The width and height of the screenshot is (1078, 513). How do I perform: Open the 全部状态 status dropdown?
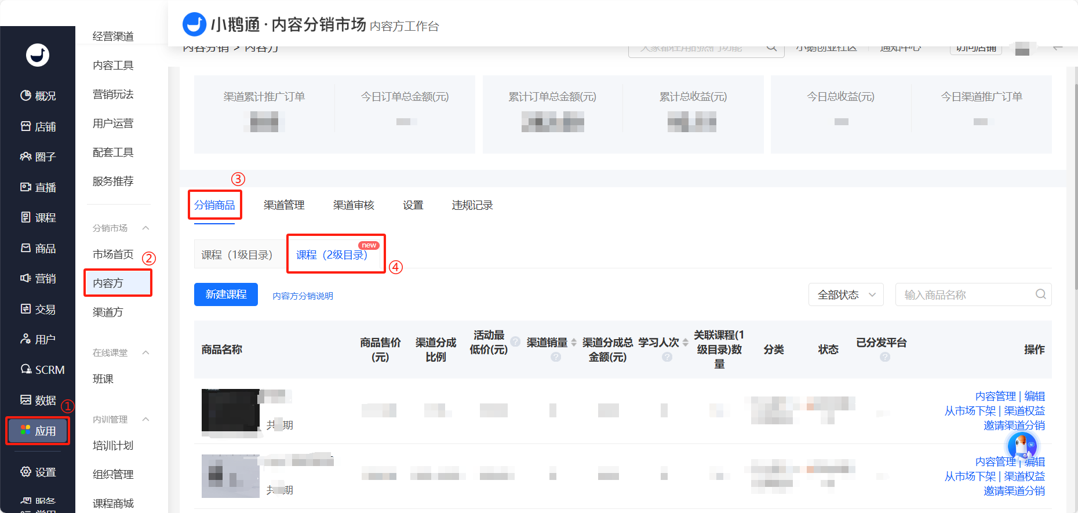pos(846,294)
